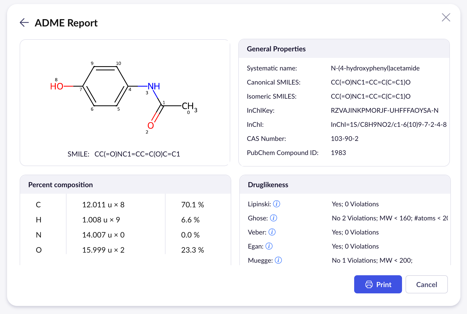Viewport: 467px width, 314px height.
Task: Print the ADME report
Action: pyautogui.click(x=378, y=284)
